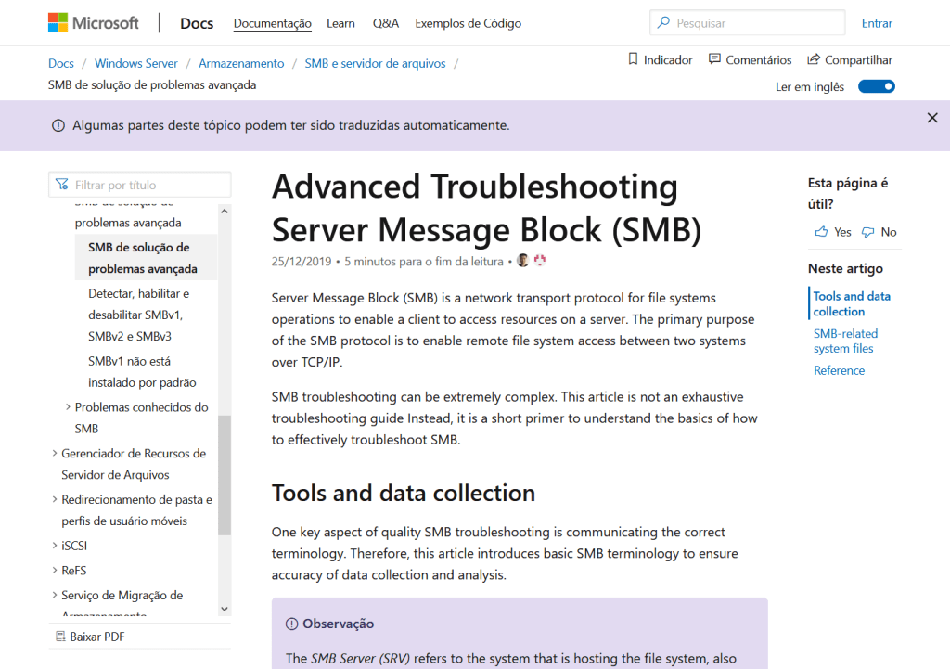Click the Baixar PDF download icon
The height and width of the screenshot is (669, 950).
58,637
